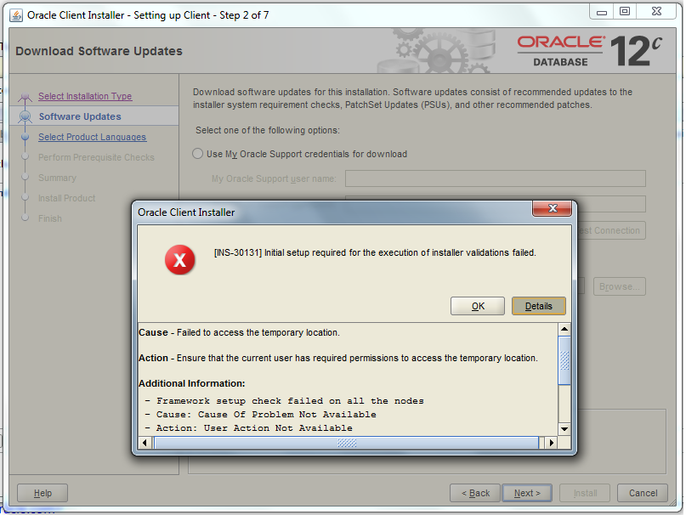This screenshot has height=515, width=686.
Task: Minimize the Oracle Client Installer window
Action: 602,12
